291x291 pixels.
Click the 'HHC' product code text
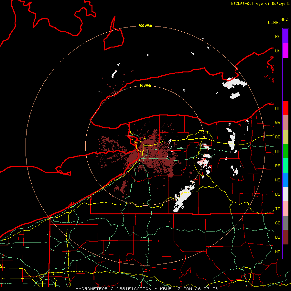point(284,19)
